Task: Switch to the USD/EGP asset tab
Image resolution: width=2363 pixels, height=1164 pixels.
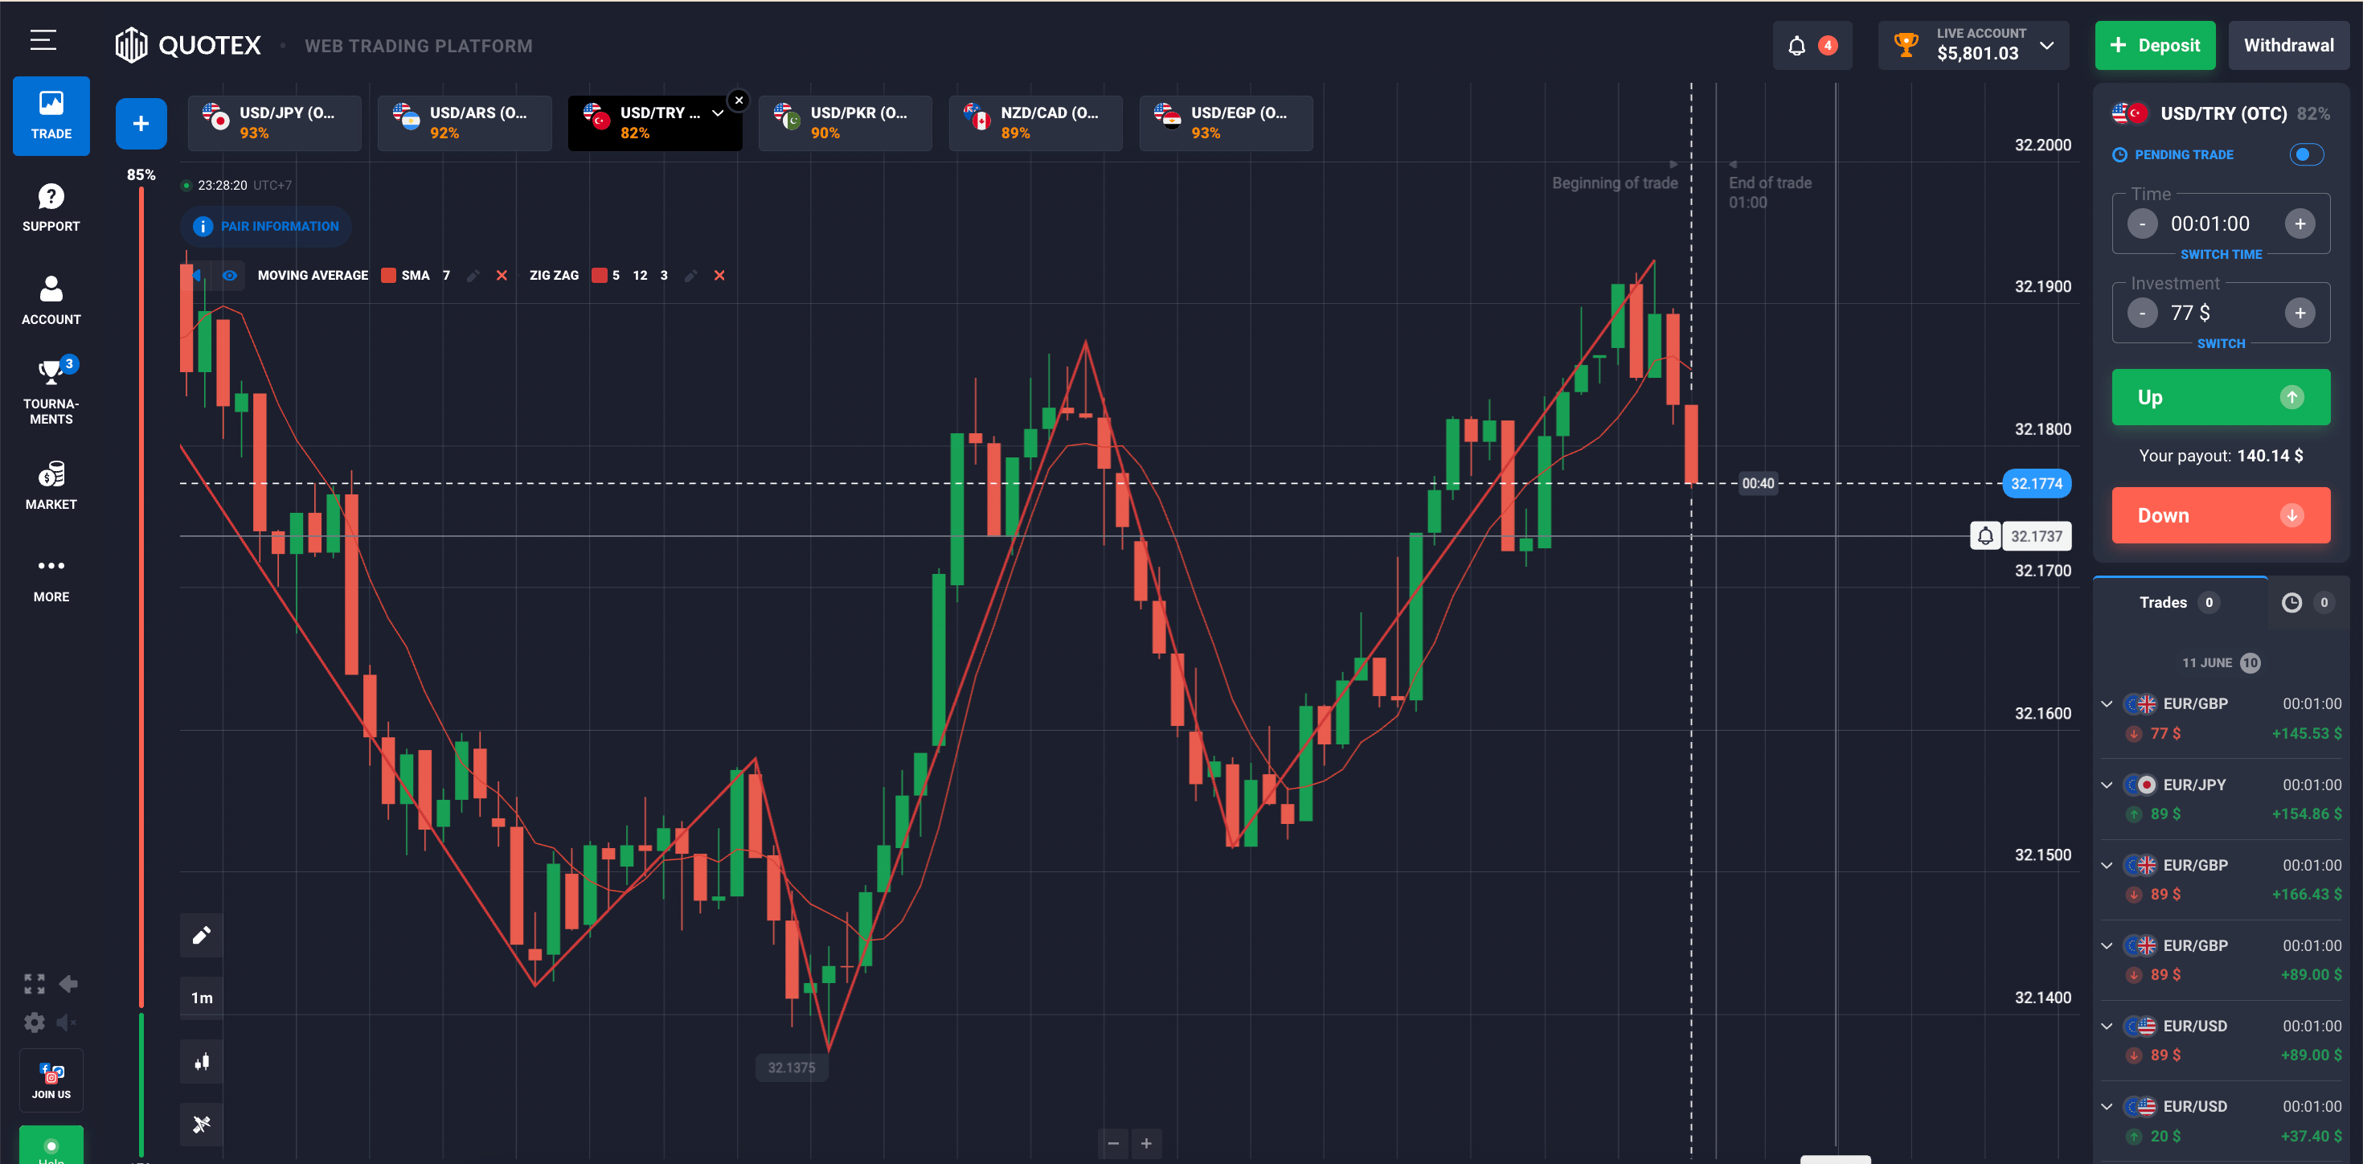Action: (1226, 122)
